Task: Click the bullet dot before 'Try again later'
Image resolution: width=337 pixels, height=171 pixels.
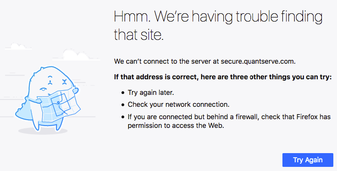Action: point(123,93)
